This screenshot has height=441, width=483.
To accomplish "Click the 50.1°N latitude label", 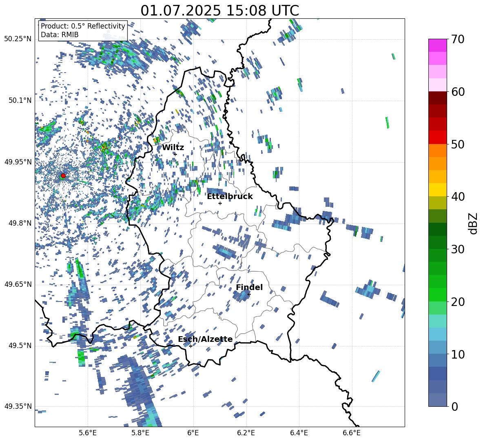I will (20, 101).
